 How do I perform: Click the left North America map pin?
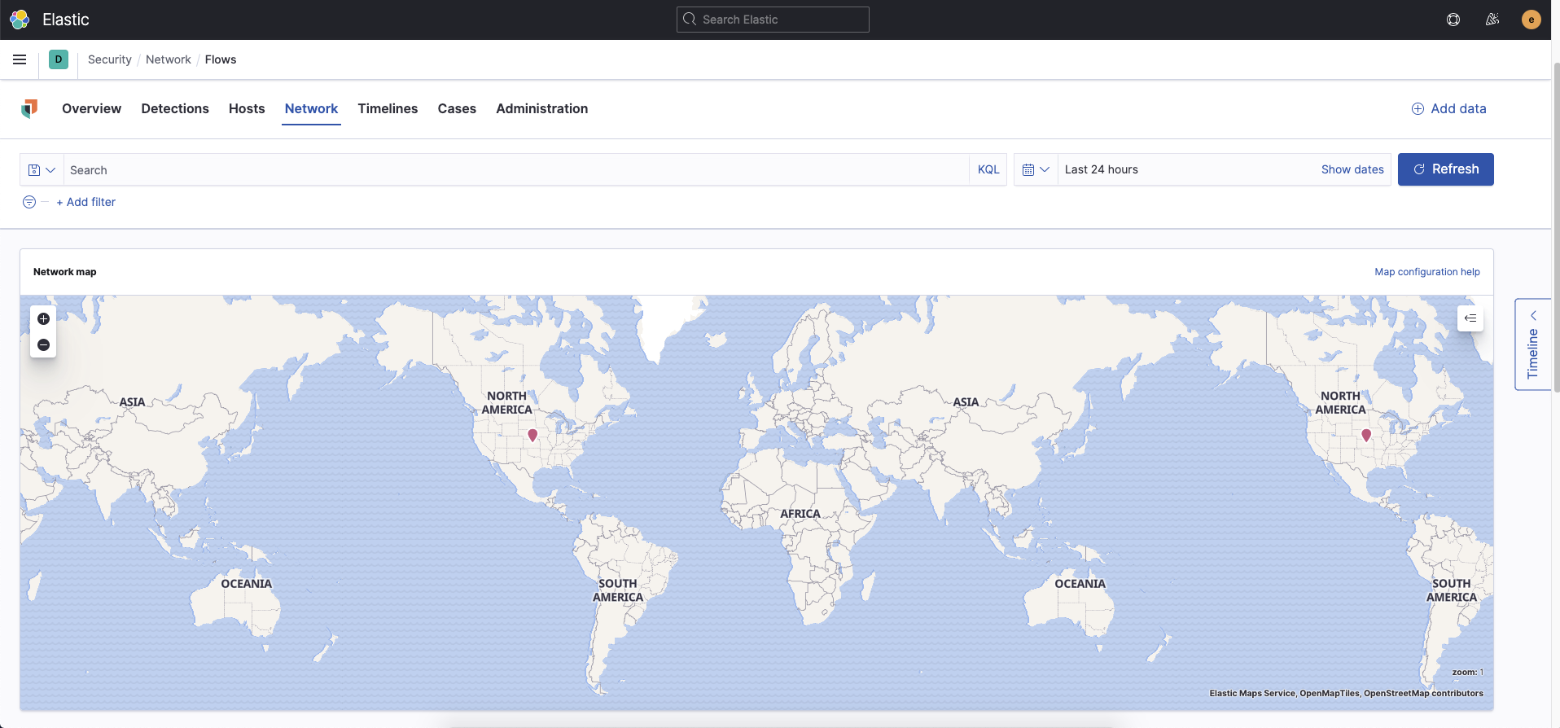[532, 435]
